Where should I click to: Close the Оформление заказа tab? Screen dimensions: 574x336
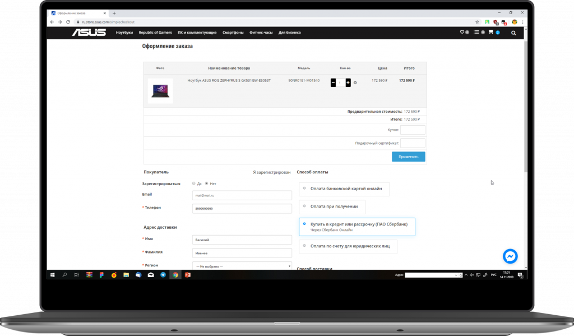point(105,13)
